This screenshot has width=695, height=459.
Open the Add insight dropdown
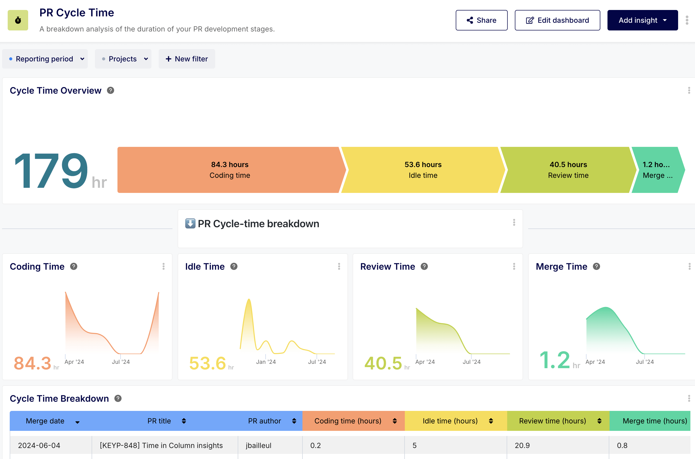click(642, 20)
